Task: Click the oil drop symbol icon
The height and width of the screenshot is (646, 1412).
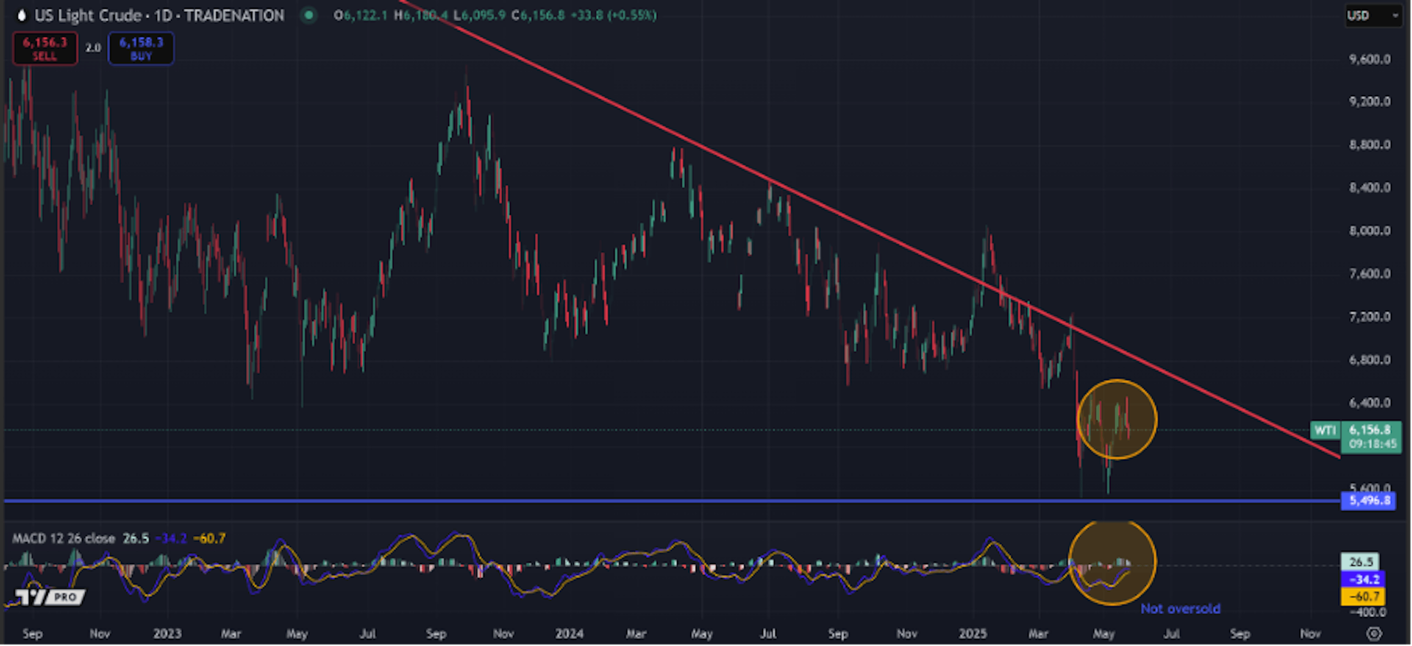Action: (21, 15)
